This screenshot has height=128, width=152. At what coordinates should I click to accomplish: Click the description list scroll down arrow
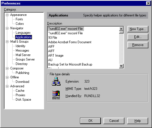[121, 66]
